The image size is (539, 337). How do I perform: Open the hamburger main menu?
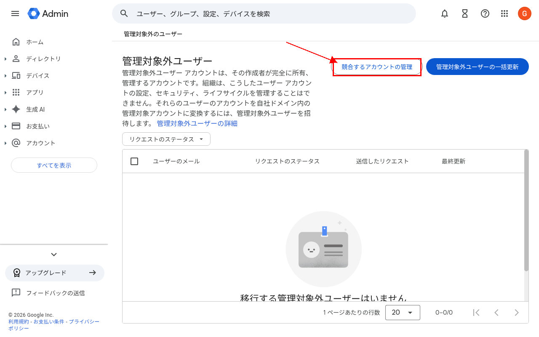point(15,13)
